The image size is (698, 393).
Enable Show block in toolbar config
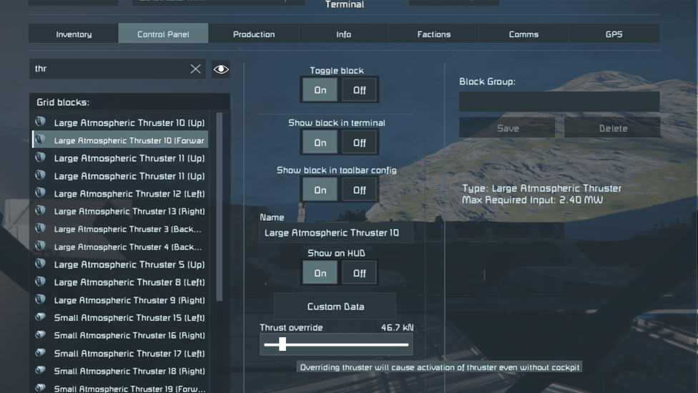[x=320, y=190]
